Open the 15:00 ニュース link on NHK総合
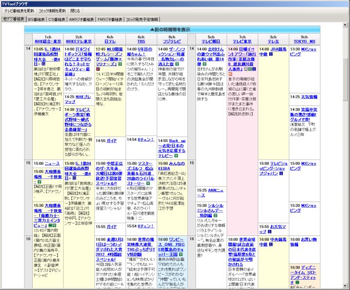Screen dimensions: 350x290 52,163
